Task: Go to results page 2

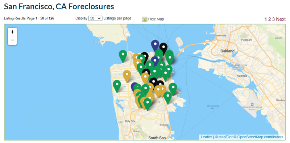Action: click(x=269, y=19)
